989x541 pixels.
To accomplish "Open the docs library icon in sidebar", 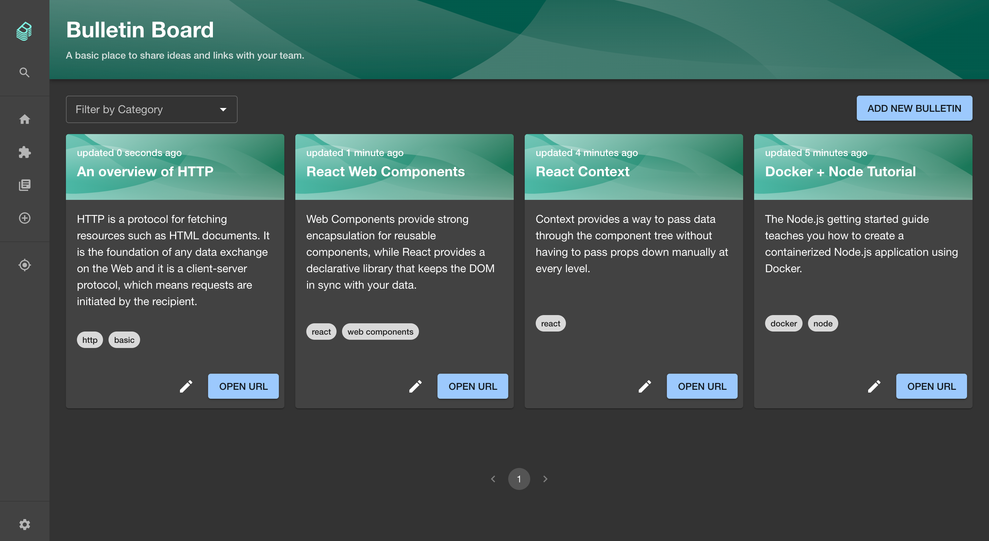I will click(x=24, y=185).
